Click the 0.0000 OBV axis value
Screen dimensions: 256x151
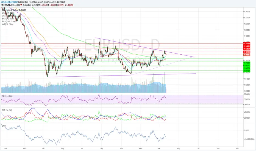click(x=247, y=130)
